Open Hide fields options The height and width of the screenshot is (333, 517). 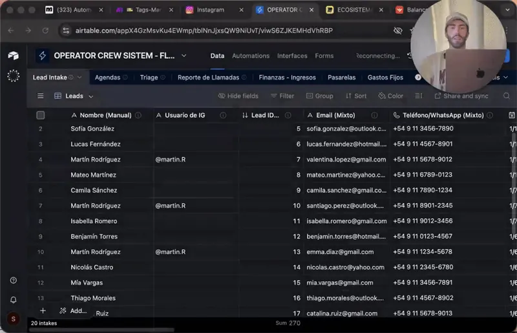pyautogui.click(x=238, y=96)
